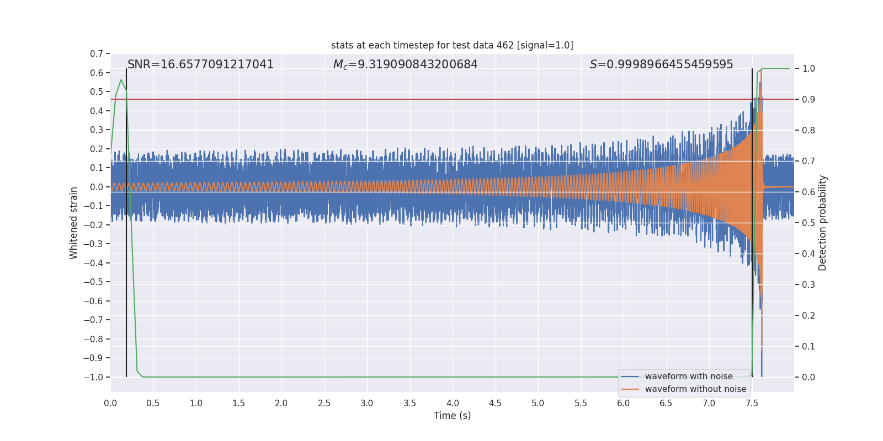This screenshot has height=441, width=883.
Task: Click the 0.2 tick on the right probability axis
Action: click(808, 315)
